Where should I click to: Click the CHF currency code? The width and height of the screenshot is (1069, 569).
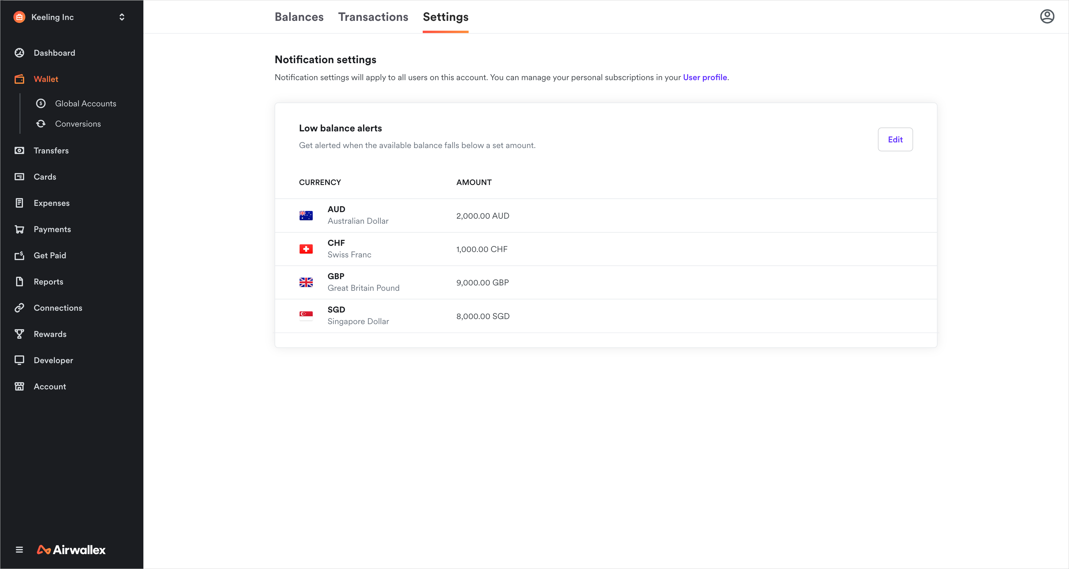pos(336,242)
